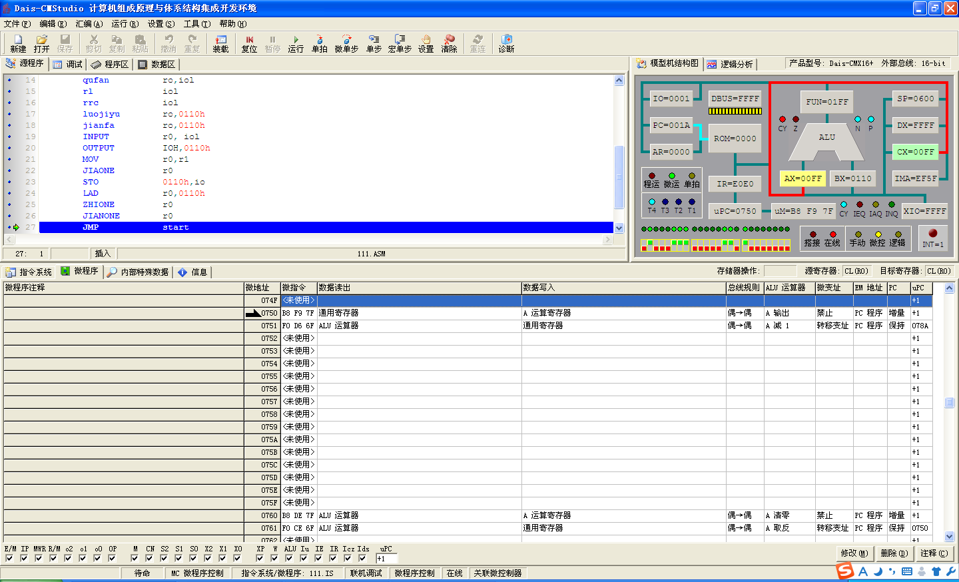Image resolution: width=959 pixels, height=582 pixels.
Task: Click the 微单步 micro-step toolbar icon
Action: click(346, 44)
